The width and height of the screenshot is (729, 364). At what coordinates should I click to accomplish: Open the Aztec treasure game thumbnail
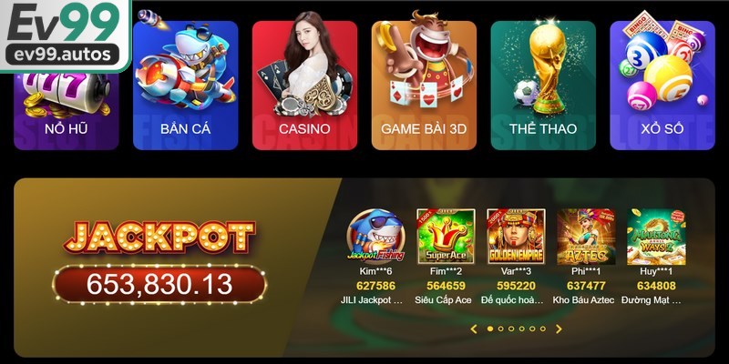click(586, 237)
